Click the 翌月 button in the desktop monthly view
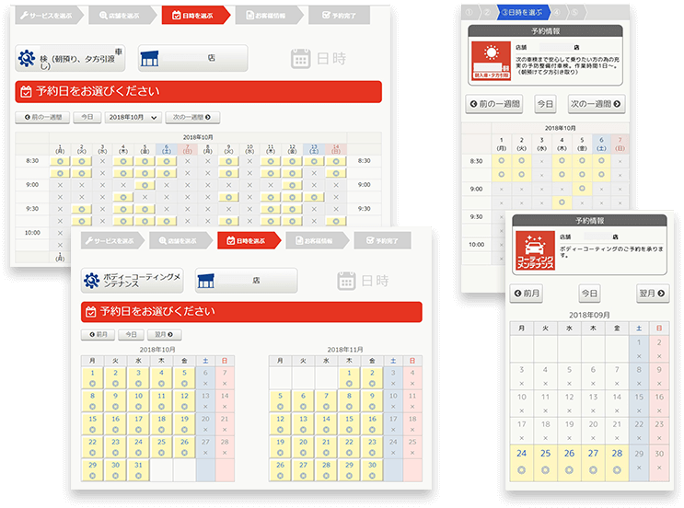This screenshot has width=684, height=508. tap(163, 335)
